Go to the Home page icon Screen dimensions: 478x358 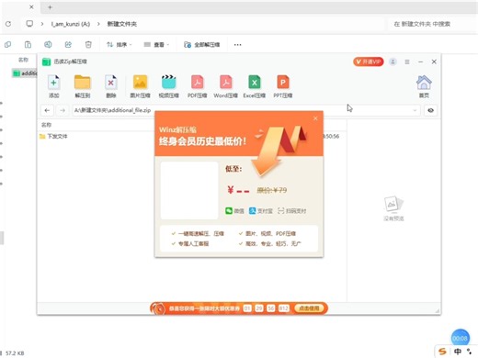coord(424,86)
